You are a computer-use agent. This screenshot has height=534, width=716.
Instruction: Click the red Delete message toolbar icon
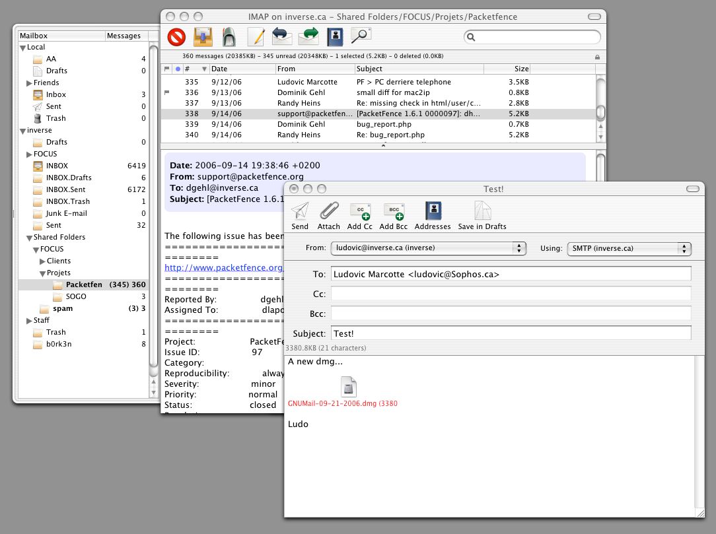[x=176, y=37]
